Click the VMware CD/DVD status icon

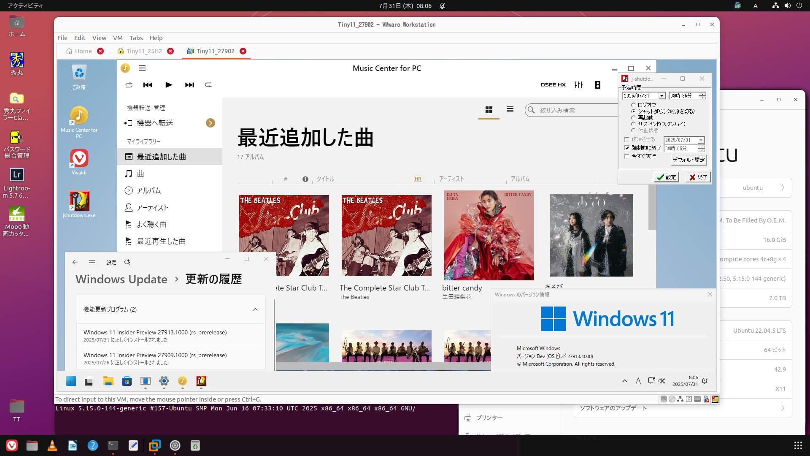point(672,399)
